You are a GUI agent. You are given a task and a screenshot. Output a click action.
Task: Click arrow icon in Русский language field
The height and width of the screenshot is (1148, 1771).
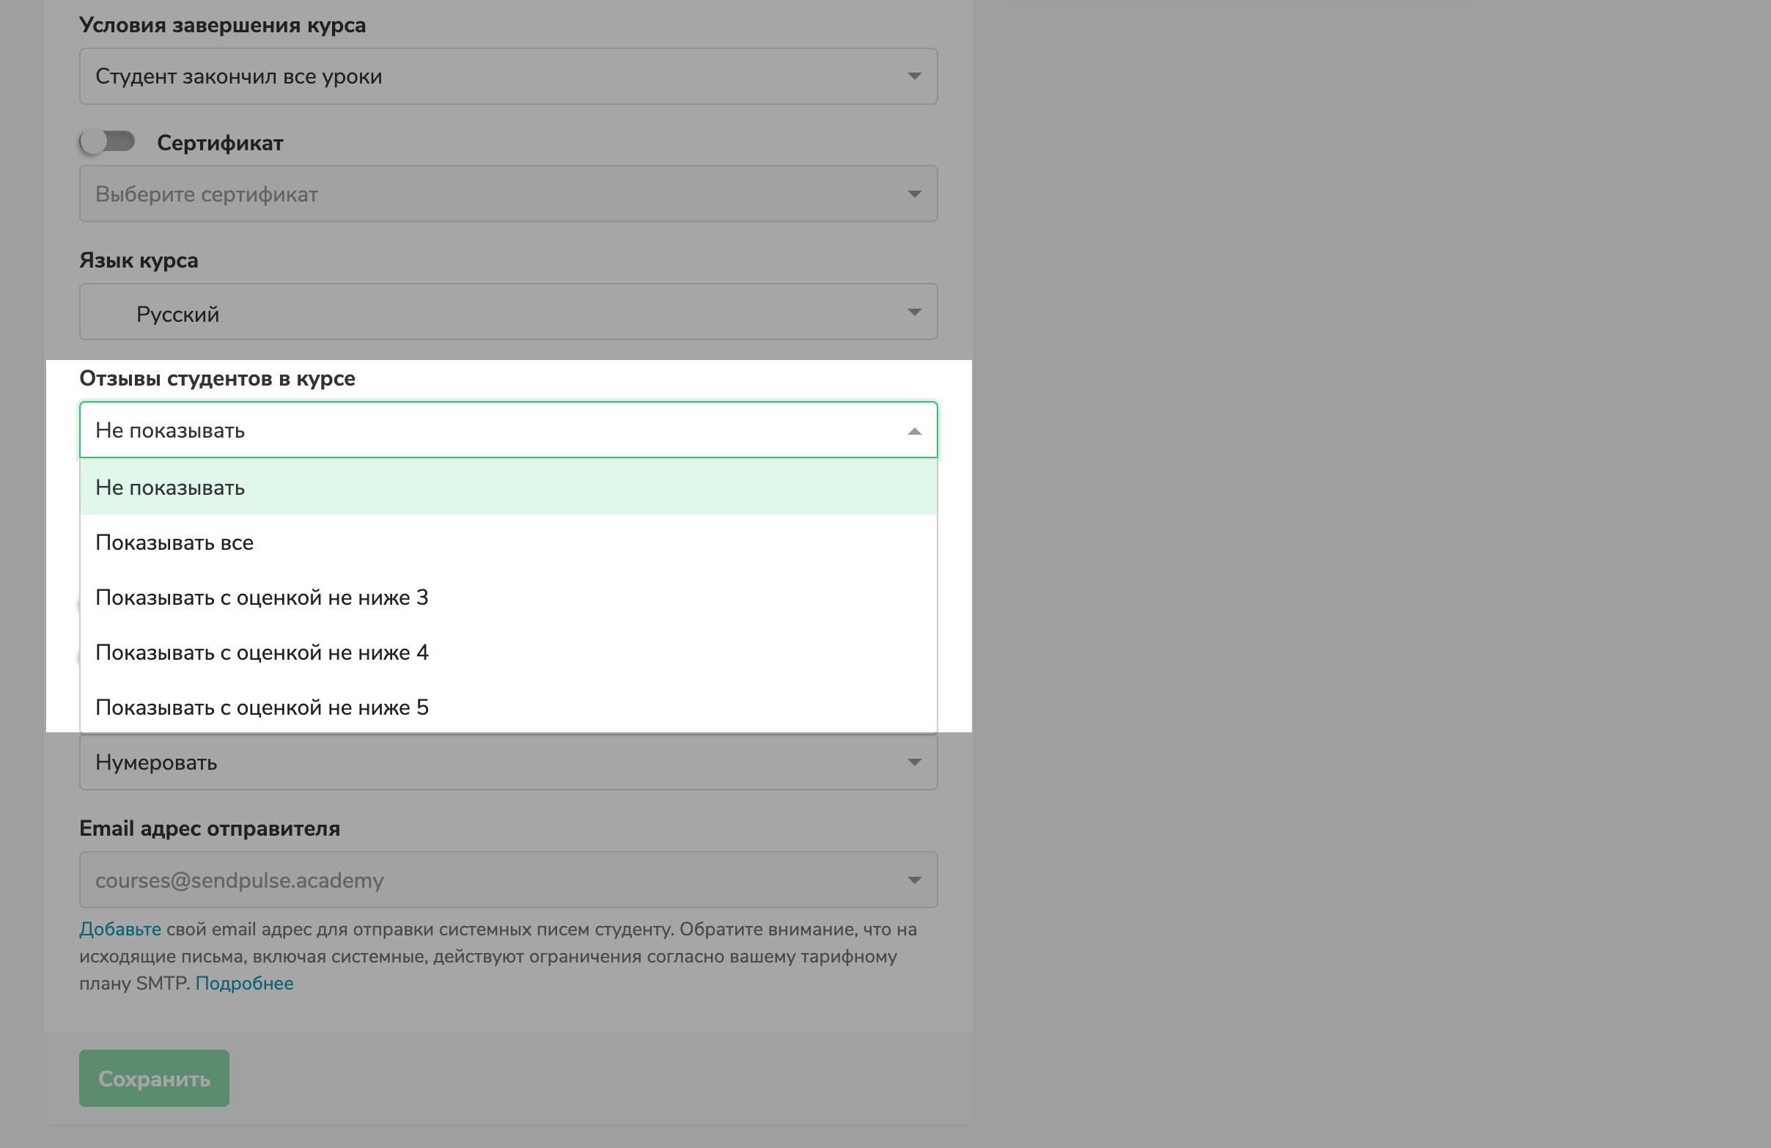pyautogui.click(x=914, y=312)
